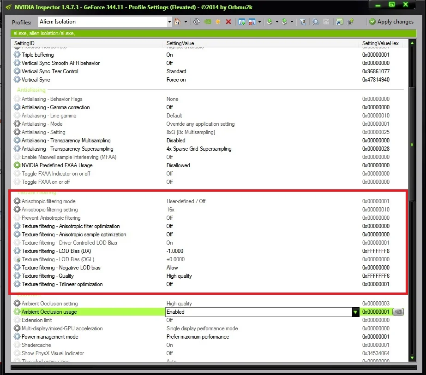Open the dropdown arrow next to home icon
The image size is (426, 375).
(x=186, y=22)
